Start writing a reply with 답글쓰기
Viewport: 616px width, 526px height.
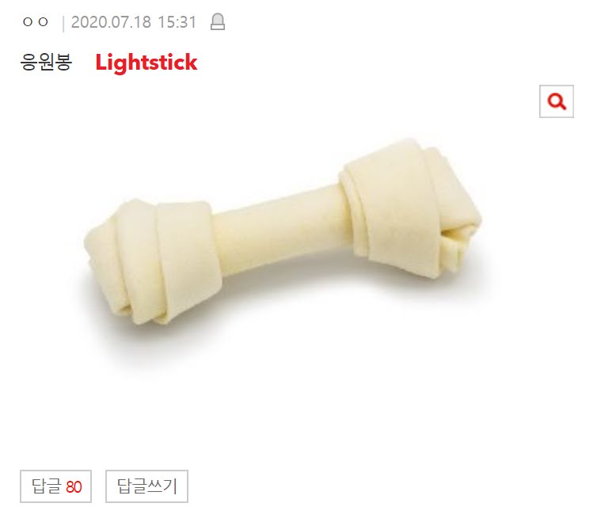146,486
